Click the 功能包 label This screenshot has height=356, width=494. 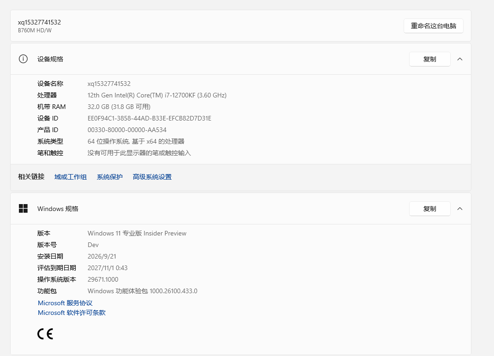click(47, 291)
